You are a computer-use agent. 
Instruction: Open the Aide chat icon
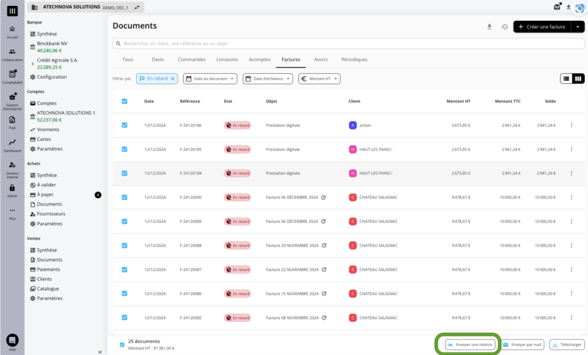13,340
